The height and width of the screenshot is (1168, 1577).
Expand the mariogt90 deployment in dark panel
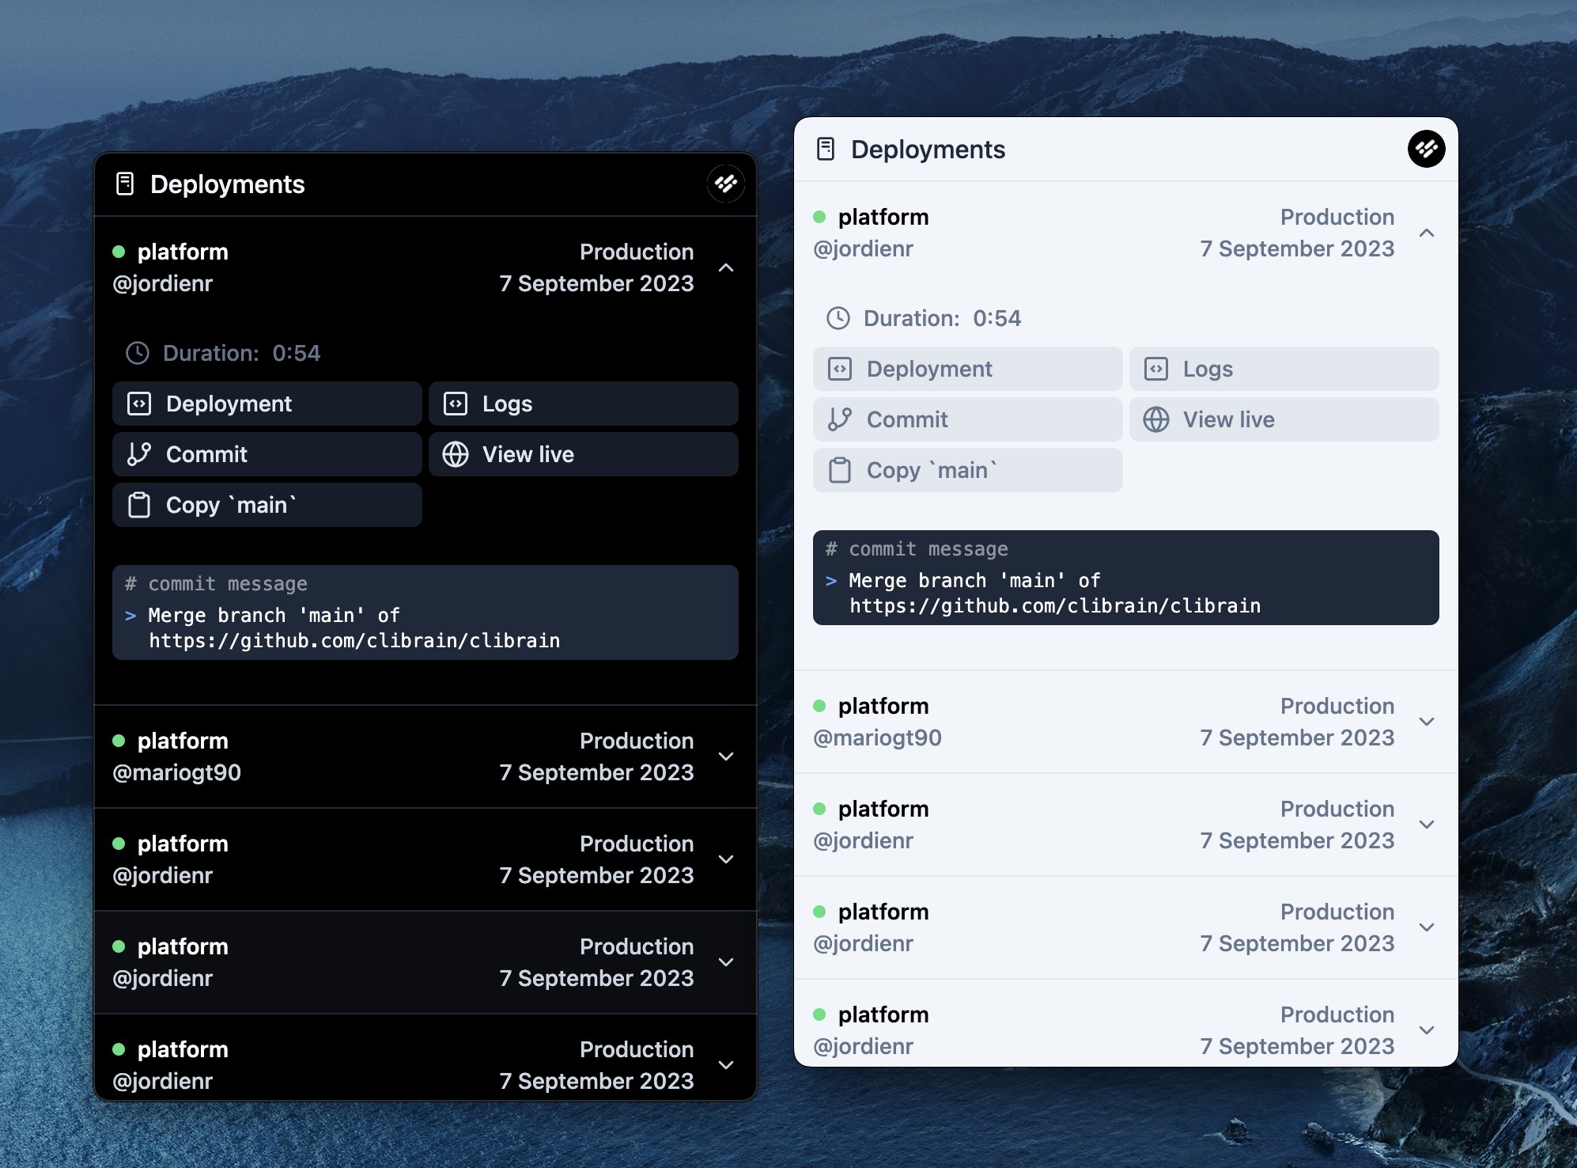coord(725,757)
